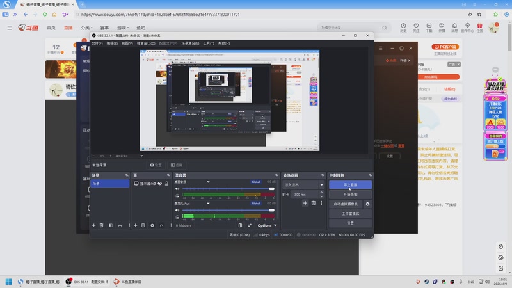Toggle display capture source visibility eye

(159, 184)
